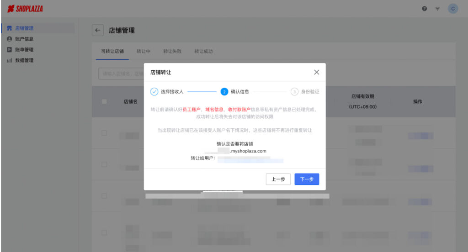Switch to the 转让中 tab

point(144,51)
